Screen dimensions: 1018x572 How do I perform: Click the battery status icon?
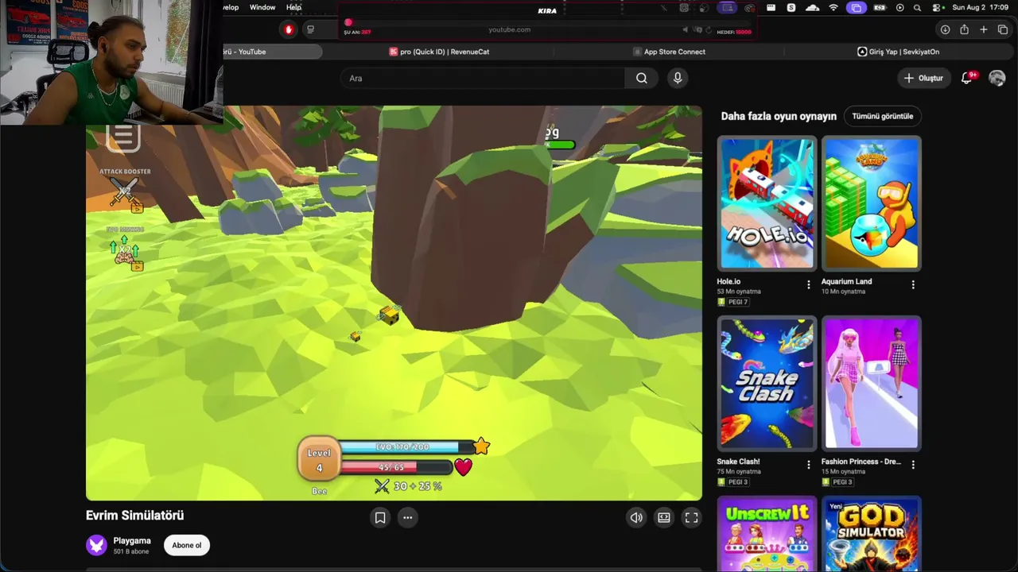pos(880,8)
